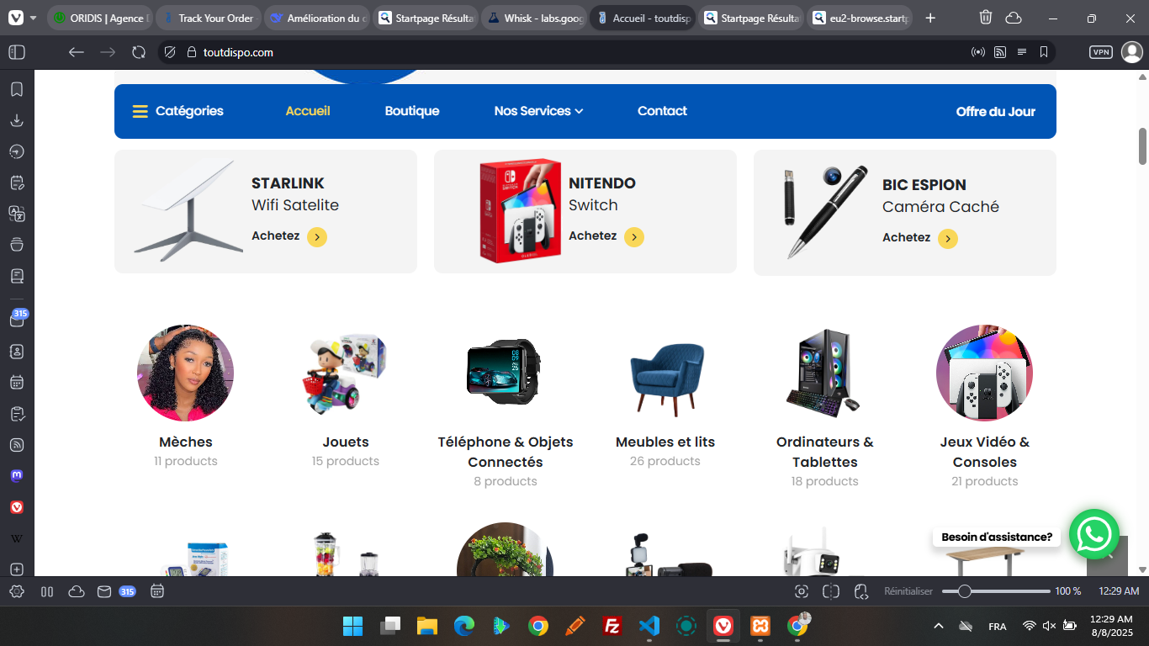Toggle the VPN button

point(1101,52)
